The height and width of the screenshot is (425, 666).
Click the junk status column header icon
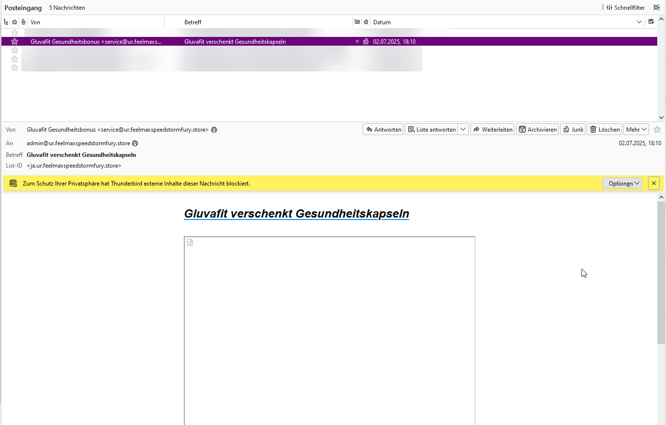coord(366,22)
